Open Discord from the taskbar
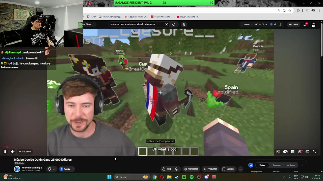 click(x=206, y=177)
